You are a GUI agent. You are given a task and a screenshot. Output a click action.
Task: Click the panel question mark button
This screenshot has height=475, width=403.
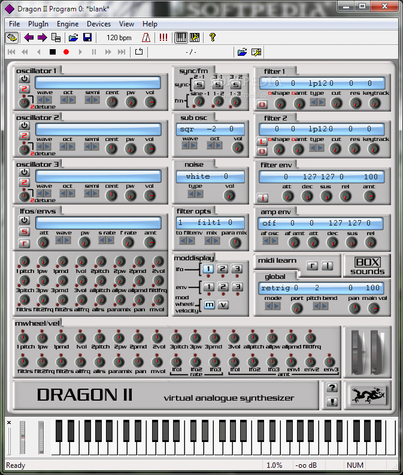pyautogui.click(x=332, y=387)
